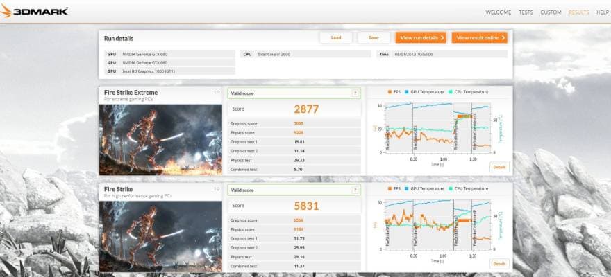Screen dimensions: 611x277
Task: Click the Graphics score row in Fire Strike Extreme
Action: point(294,123)
